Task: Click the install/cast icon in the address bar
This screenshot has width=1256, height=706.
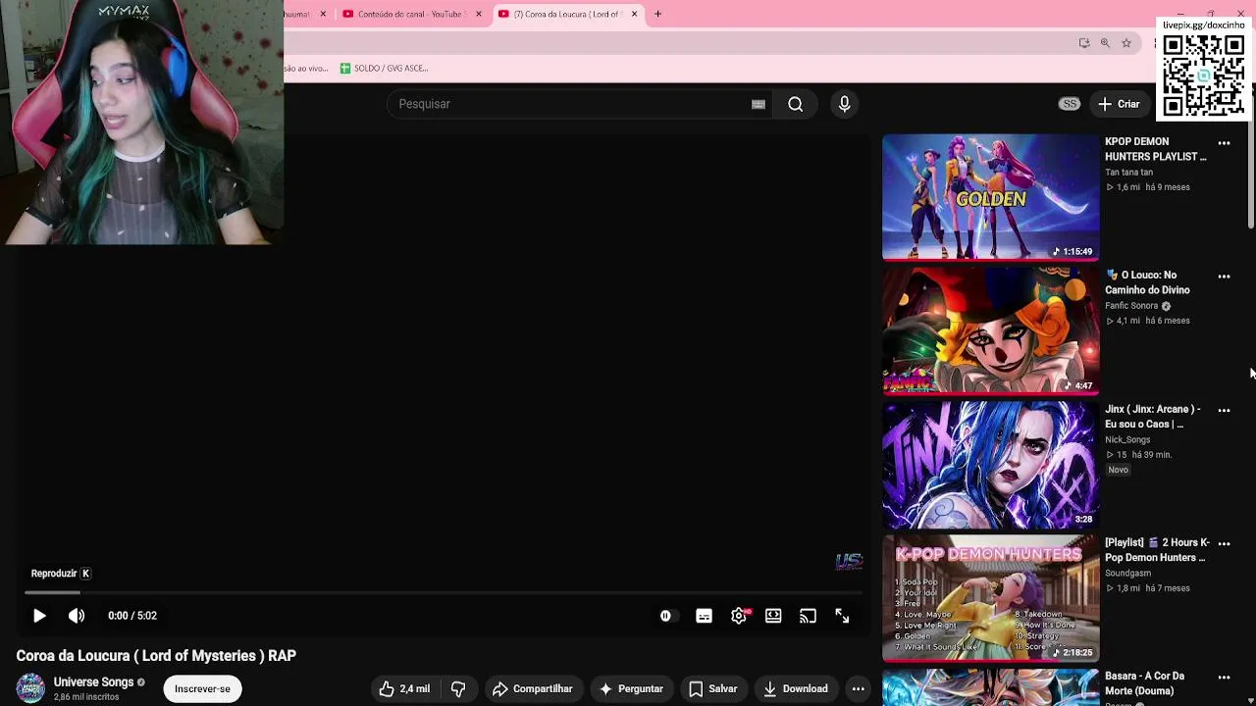Action: pos(1083,43)
